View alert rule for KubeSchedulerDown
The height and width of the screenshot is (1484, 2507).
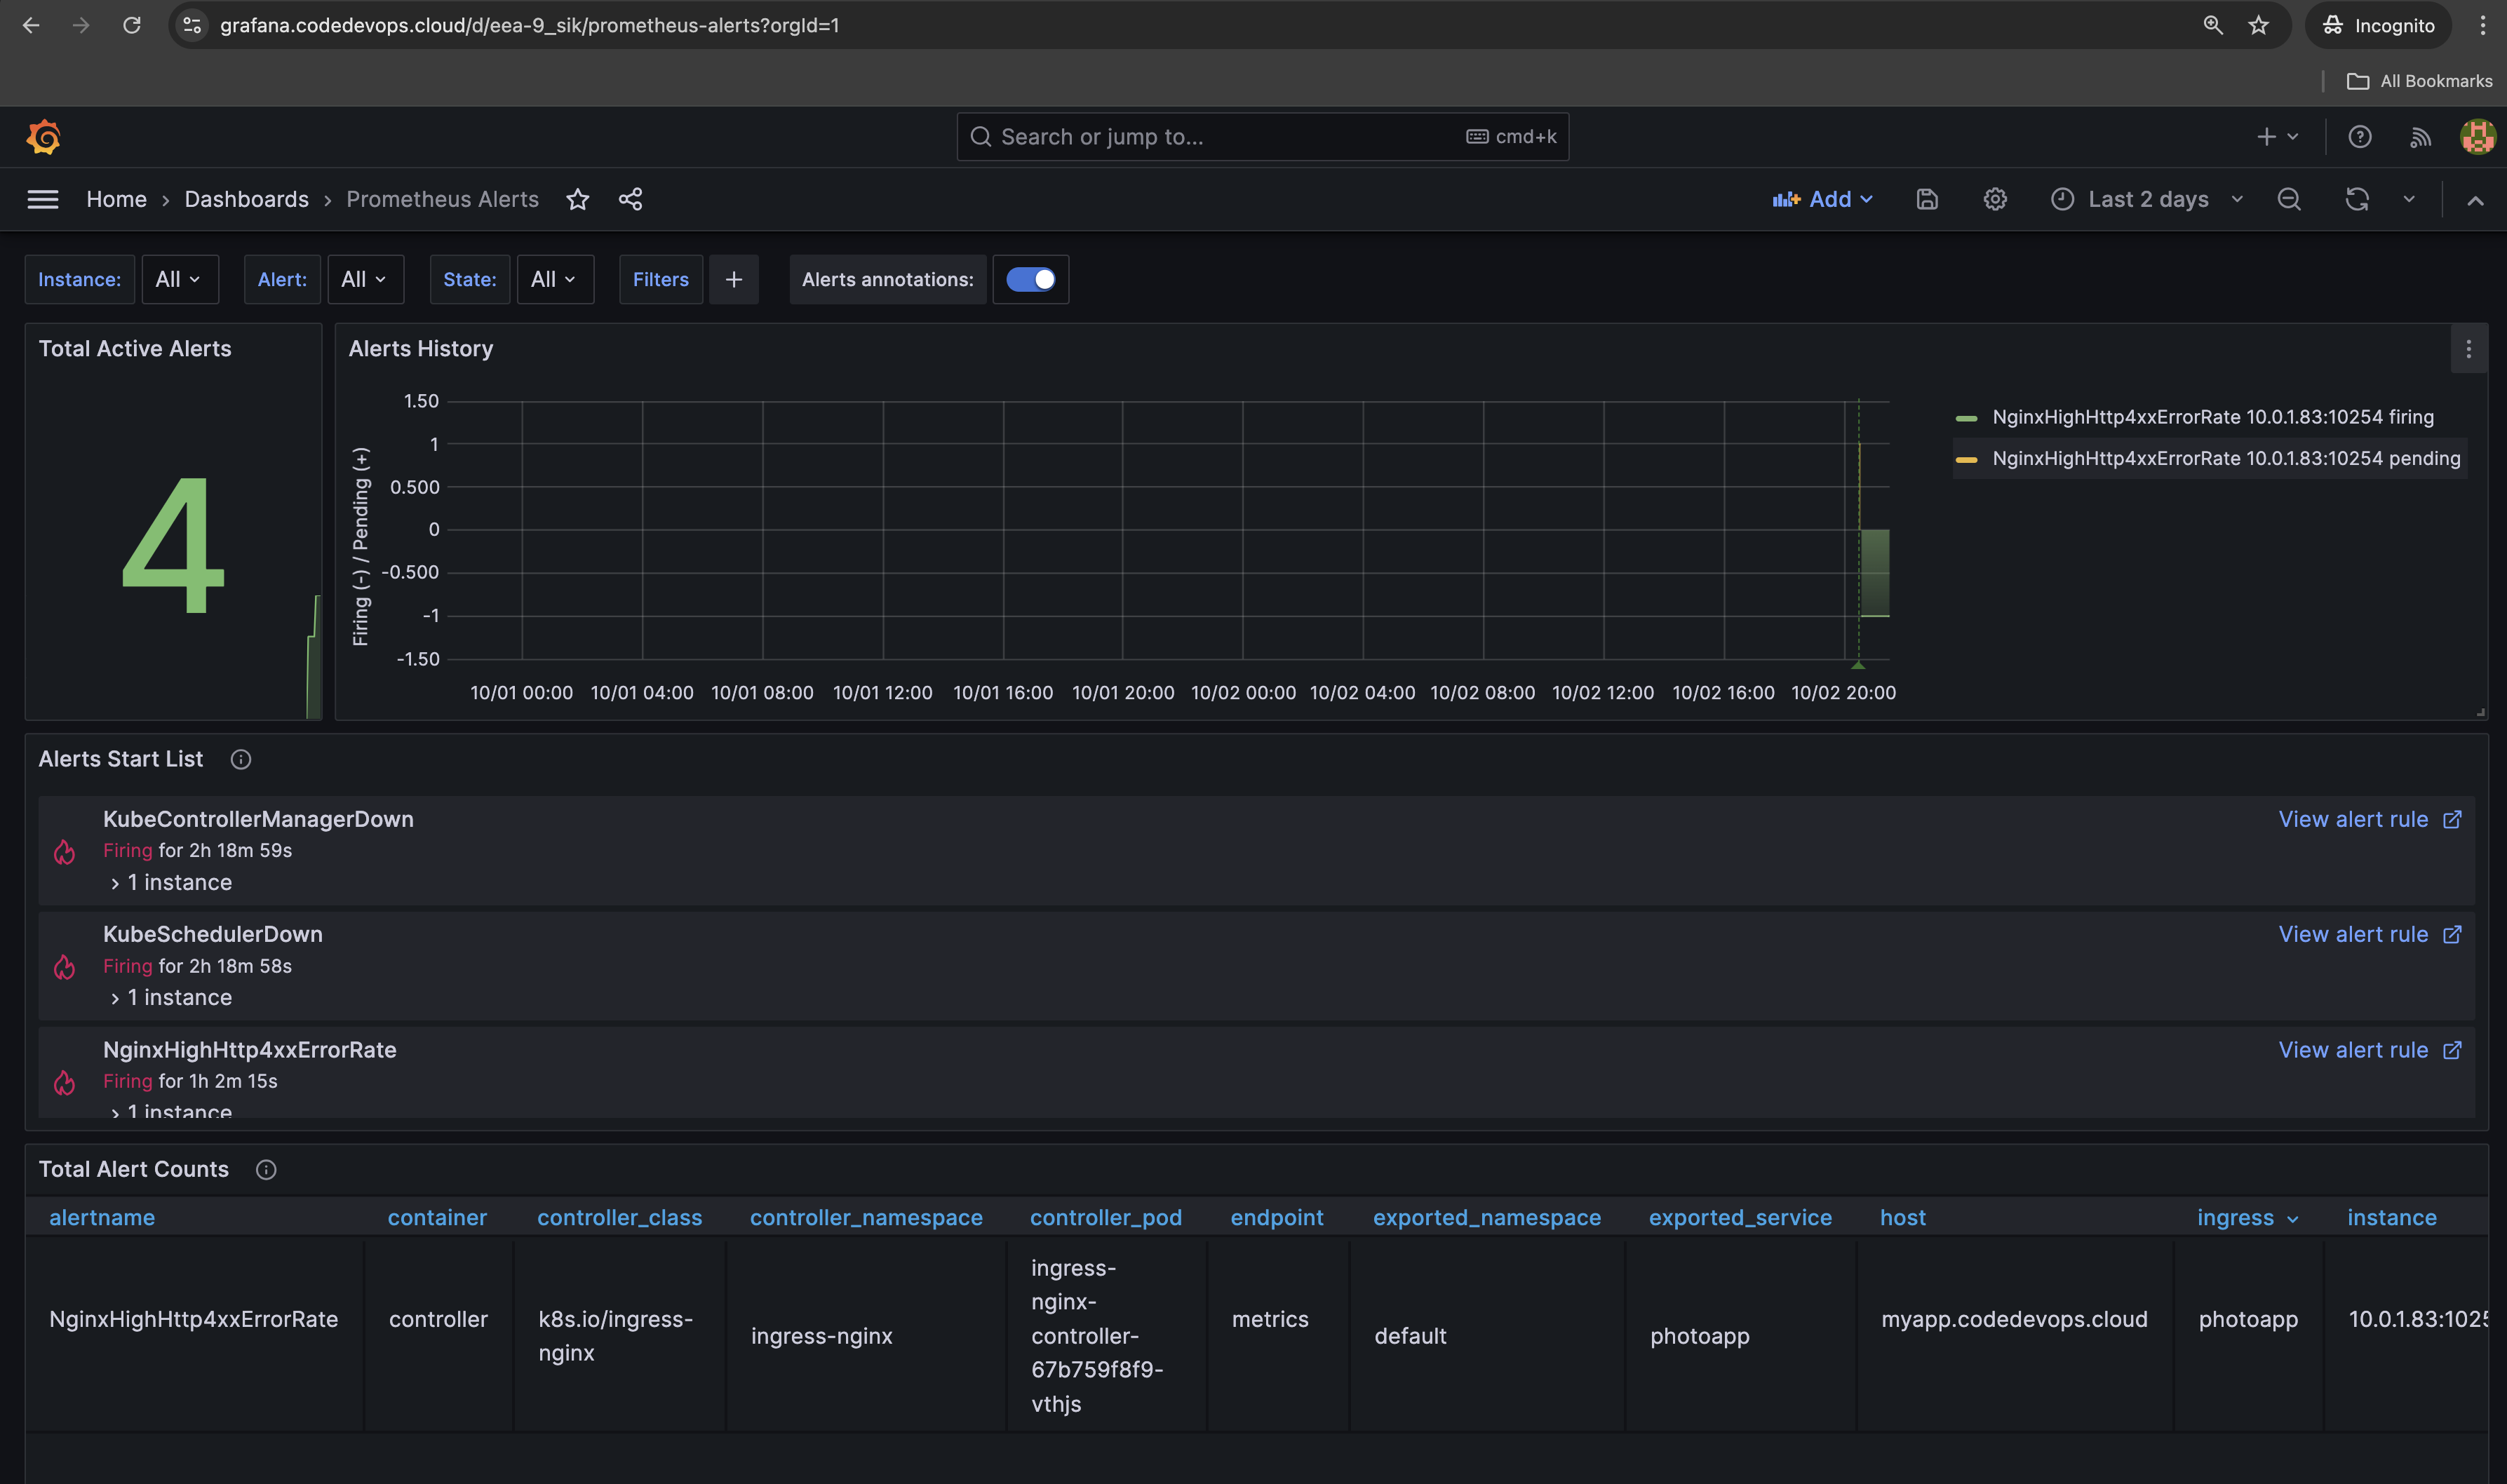[x=2369, y=935]
